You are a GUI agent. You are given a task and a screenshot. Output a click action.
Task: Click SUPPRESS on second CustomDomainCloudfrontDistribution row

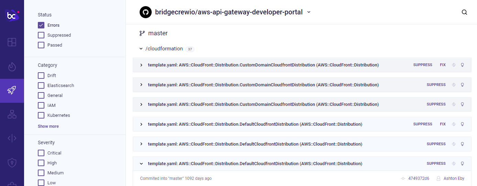click(436, 85)
